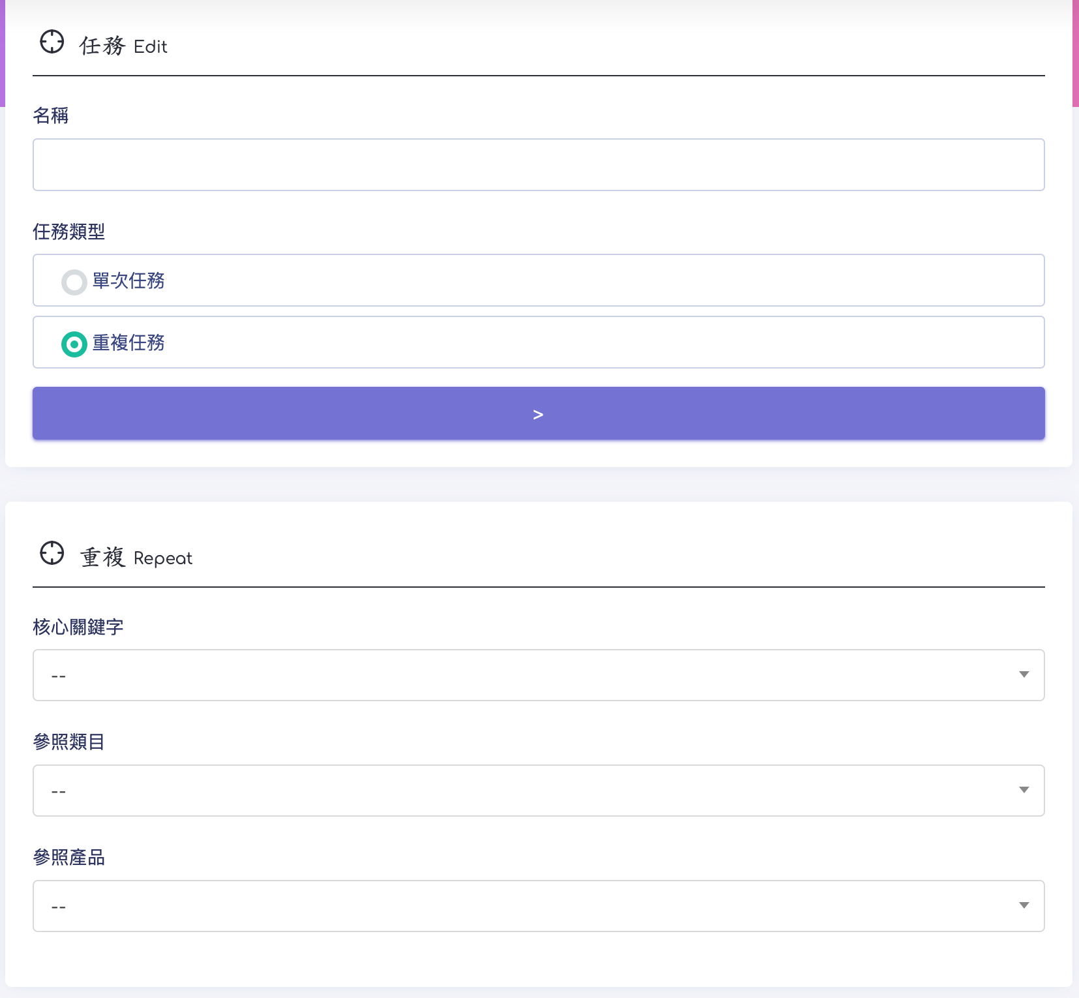This screenshot has height=998, width=1079.
Task: Select the 重複任務 radio button
Action: coord(74,344)
